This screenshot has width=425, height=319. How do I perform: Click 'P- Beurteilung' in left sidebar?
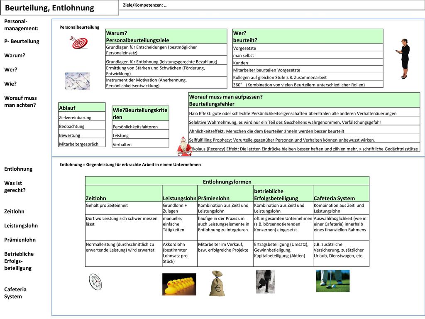coord(22,41)
